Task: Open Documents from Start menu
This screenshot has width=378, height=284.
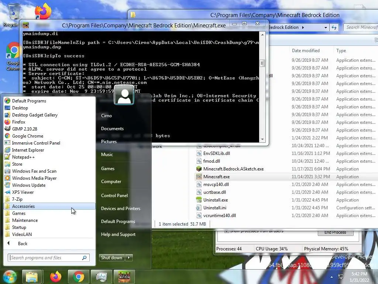Action: coord(112,129)
